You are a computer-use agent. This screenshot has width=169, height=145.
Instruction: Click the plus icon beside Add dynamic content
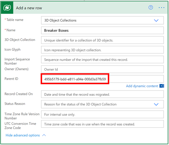coord(162,86)
